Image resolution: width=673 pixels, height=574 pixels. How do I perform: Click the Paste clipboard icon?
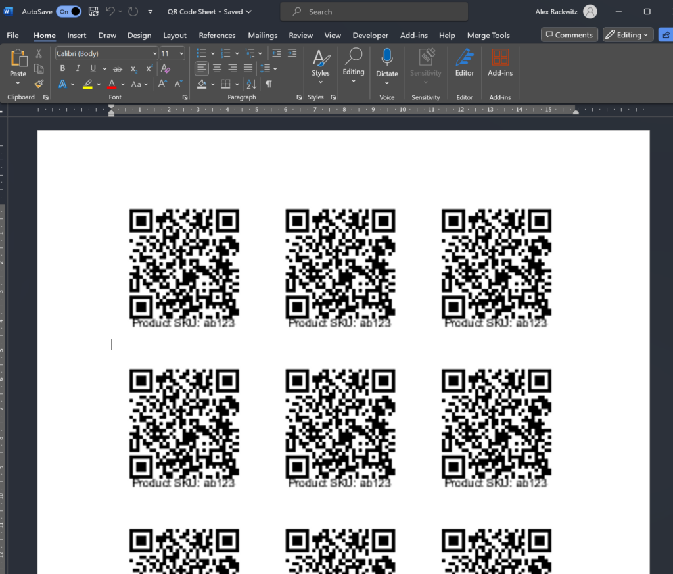18,58
